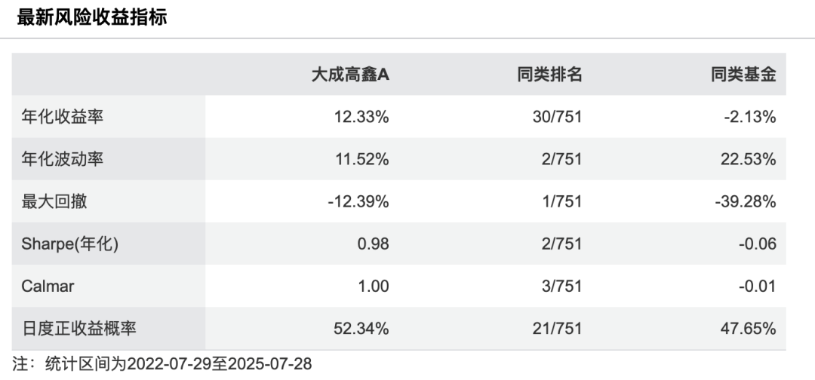Select the 同类基金 column header
815x380 pixels.
tap(743, 74)
